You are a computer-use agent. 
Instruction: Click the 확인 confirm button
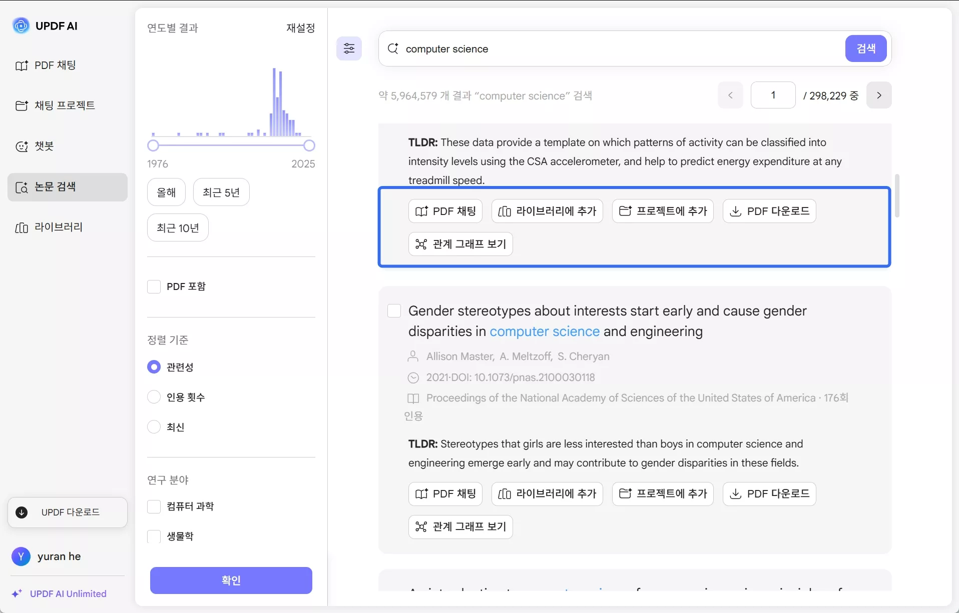pos(231,580)
